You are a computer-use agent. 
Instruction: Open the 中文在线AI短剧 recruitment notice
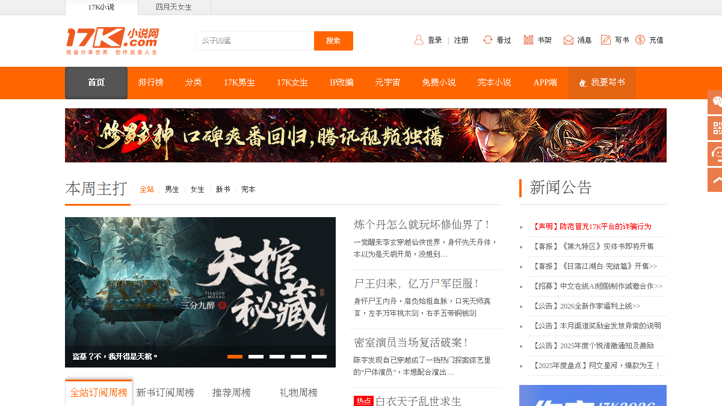(596, 286)
